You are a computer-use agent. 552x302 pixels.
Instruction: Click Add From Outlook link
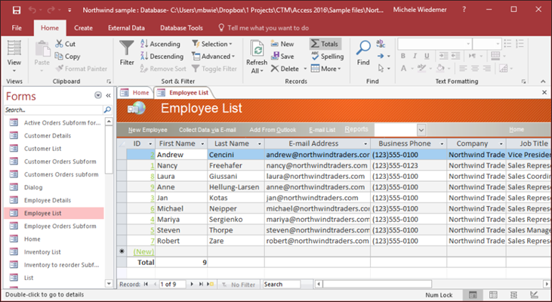(x=273, y=130)
